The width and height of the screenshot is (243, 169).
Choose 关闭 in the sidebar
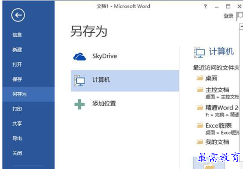click(x=17, y=153)
